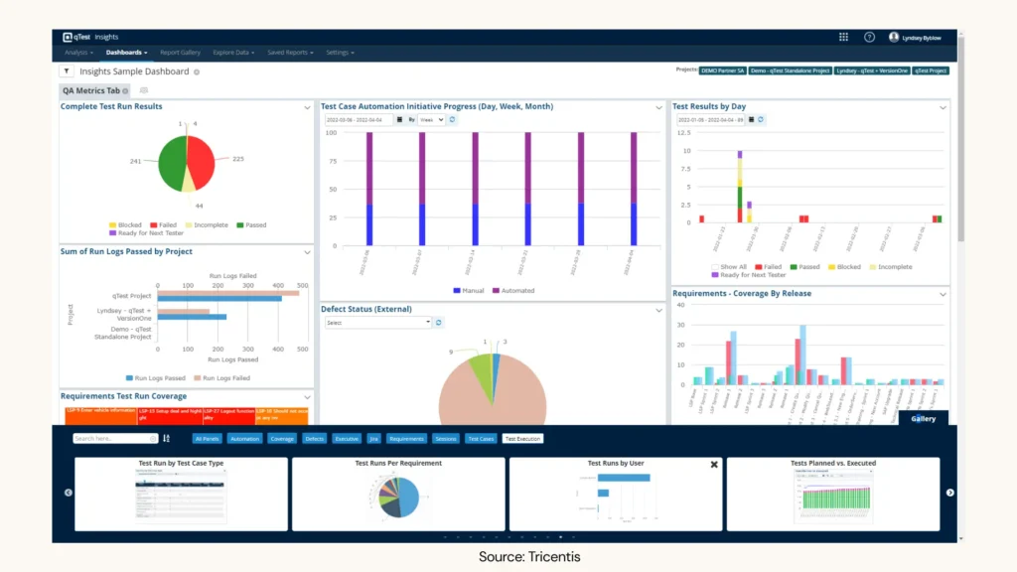Open the Defect Status Select dropdown
This screenshot has height=572, width=1017.
377,323
